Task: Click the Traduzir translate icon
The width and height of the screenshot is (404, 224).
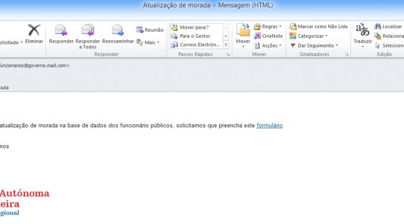Action: click(x=363, y=30)
